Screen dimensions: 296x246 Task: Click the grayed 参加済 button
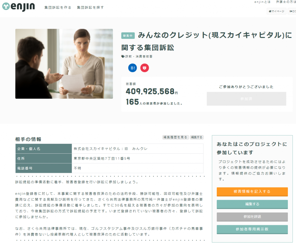(246, 99)
